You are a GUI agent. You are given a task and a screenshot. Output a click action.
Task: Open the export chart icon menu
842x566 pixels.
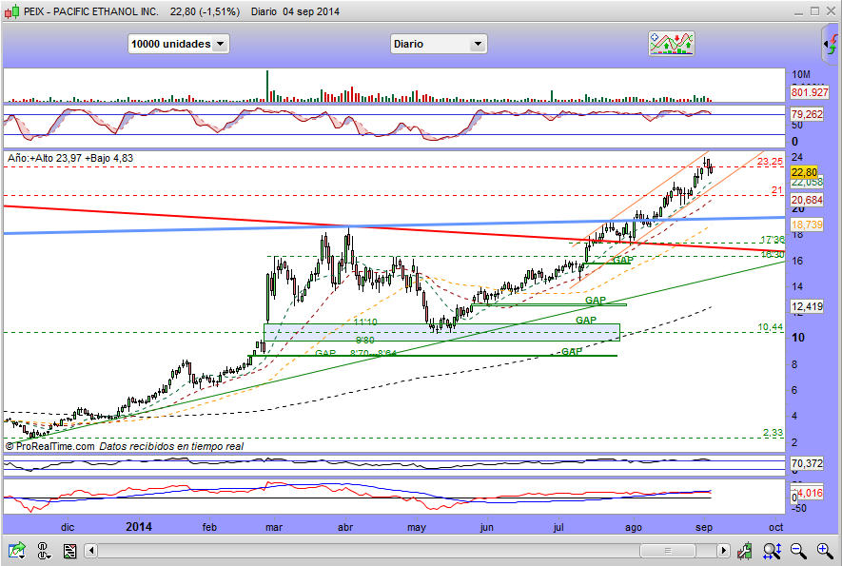16,551
